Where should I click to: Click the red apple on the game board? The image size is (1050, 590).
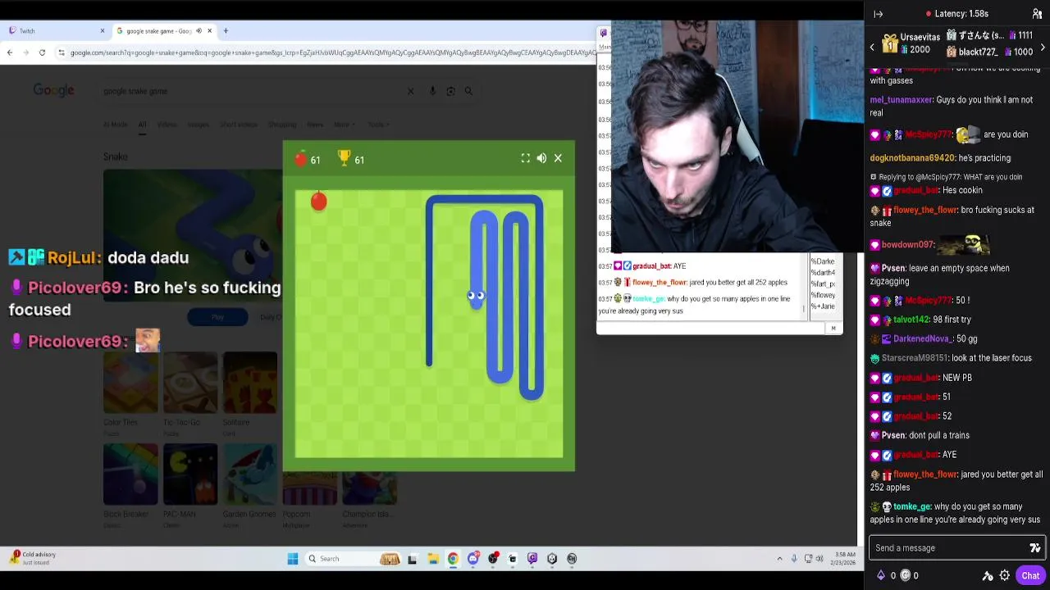(319, 201)
